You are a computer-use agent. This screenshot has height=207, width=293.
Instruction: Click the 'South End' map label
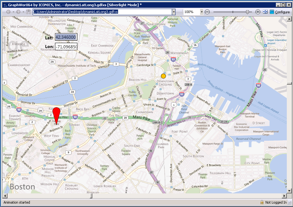(x=132, y=146)
